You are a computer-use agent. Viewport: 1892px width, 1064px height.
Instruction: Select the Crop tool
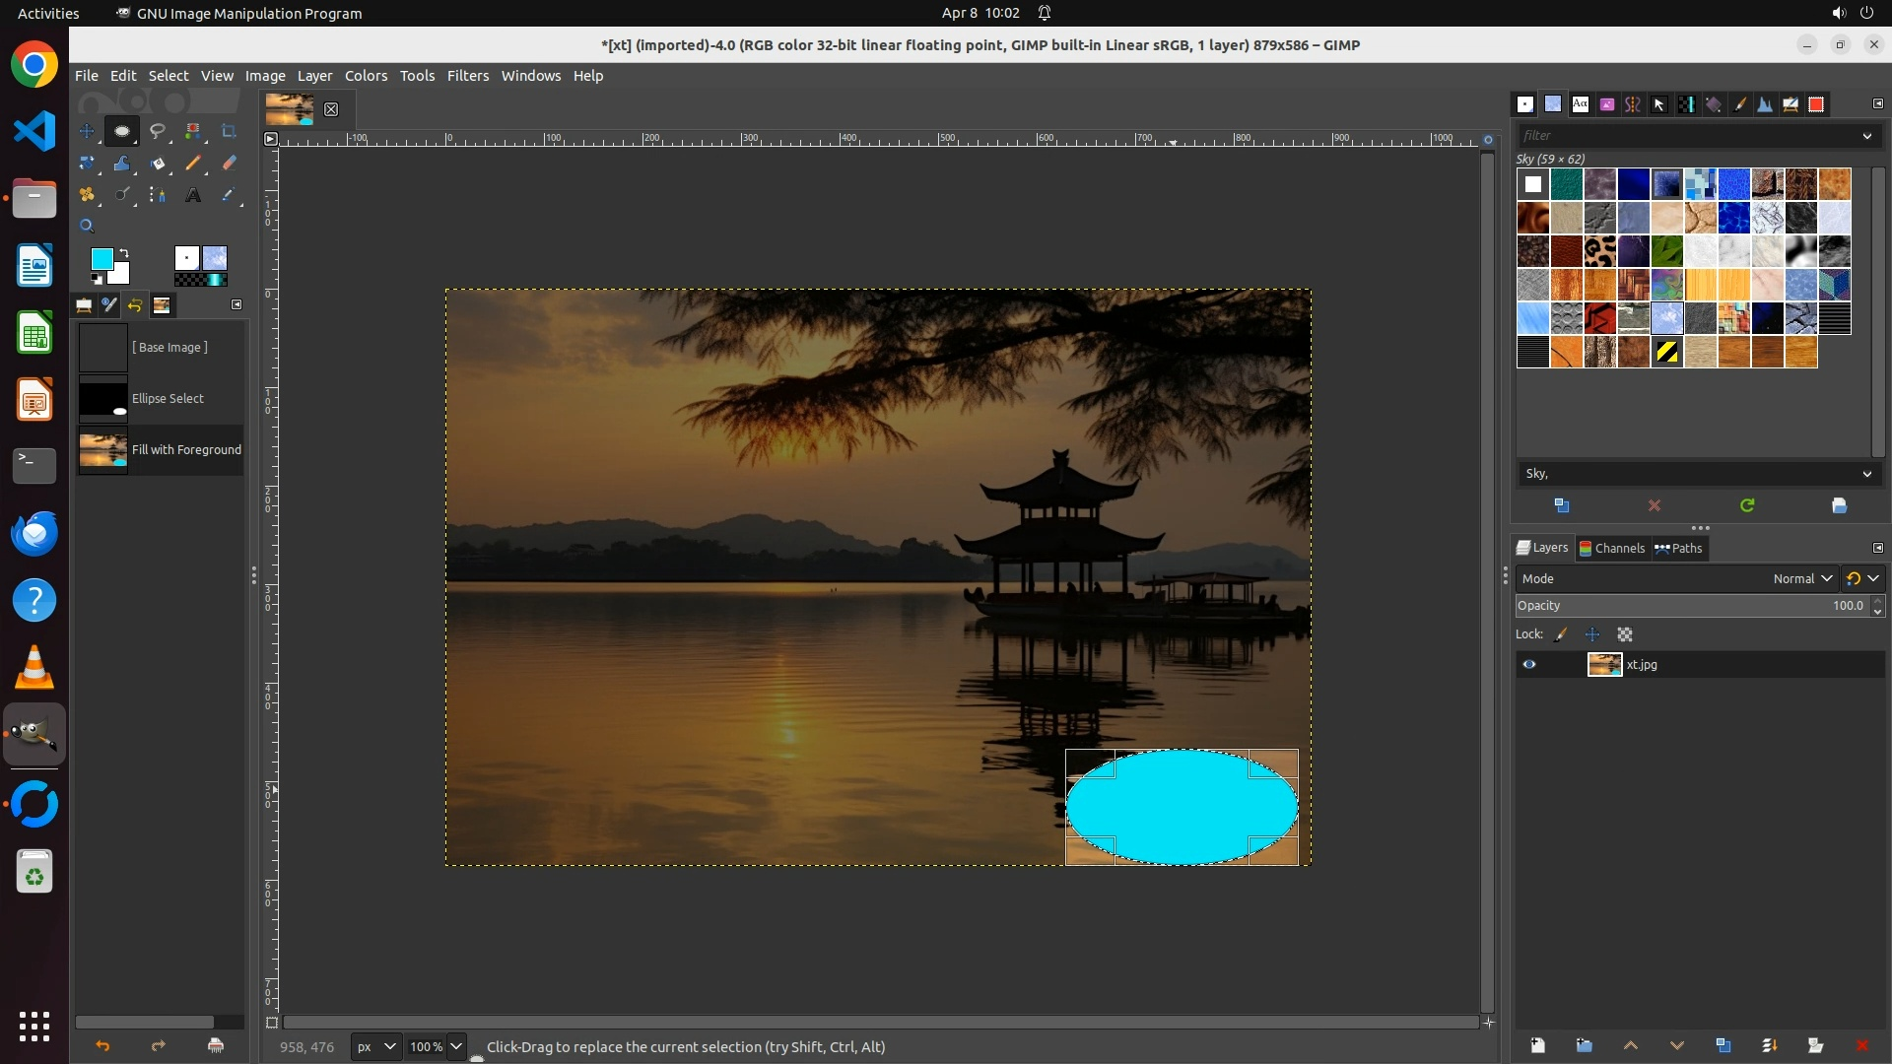pyautogui.click(x=229, y=131)
